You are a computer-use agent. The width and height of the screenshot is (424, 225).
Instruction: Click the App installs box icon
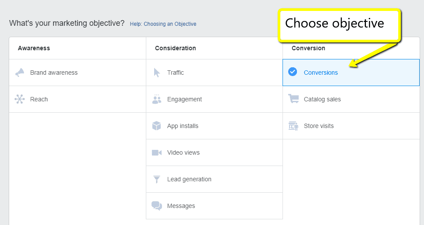[x=157, y=126]
